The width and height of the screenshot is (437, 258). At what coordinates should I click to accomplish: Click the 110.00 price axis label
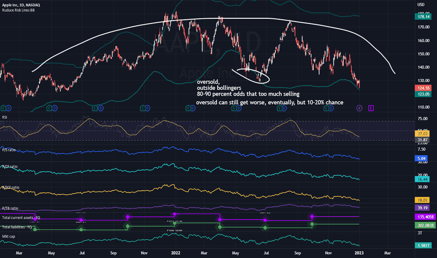tap(423, 107)
